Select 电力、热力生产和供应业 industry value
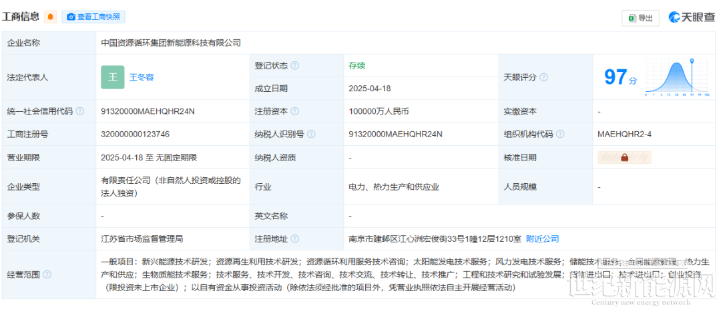The image size is (721, 309). (394, 187)
